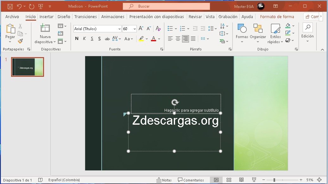
Task: Open slide Section dropdown
Action: coord(62,41)
